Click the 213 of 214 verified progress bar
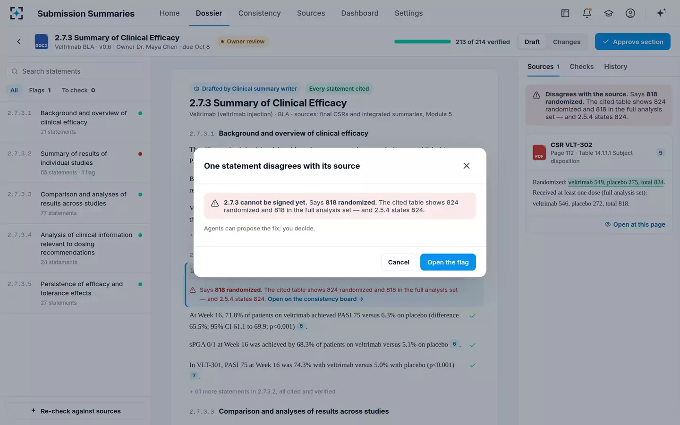Image resolution: width=680 pixels, height=425 pixels. point(423,42)
